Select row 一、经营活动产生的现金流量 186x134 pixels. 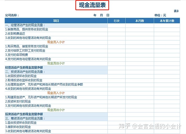(92, 25)
